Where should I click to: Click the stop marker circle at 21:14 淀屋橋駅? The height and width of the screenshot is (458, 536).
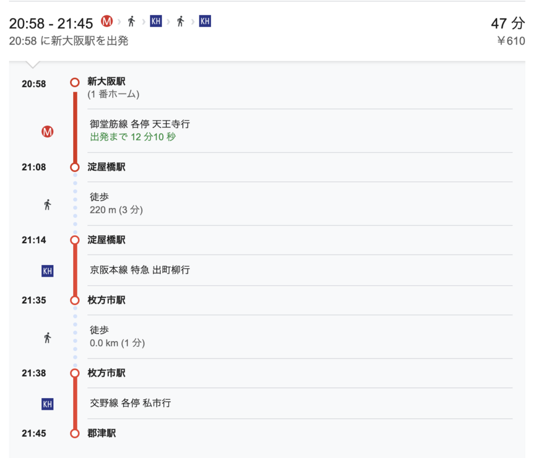point(75,240)
